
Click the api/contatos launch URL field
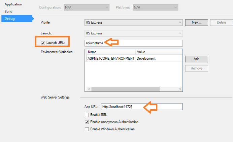[x=134, y=43]
